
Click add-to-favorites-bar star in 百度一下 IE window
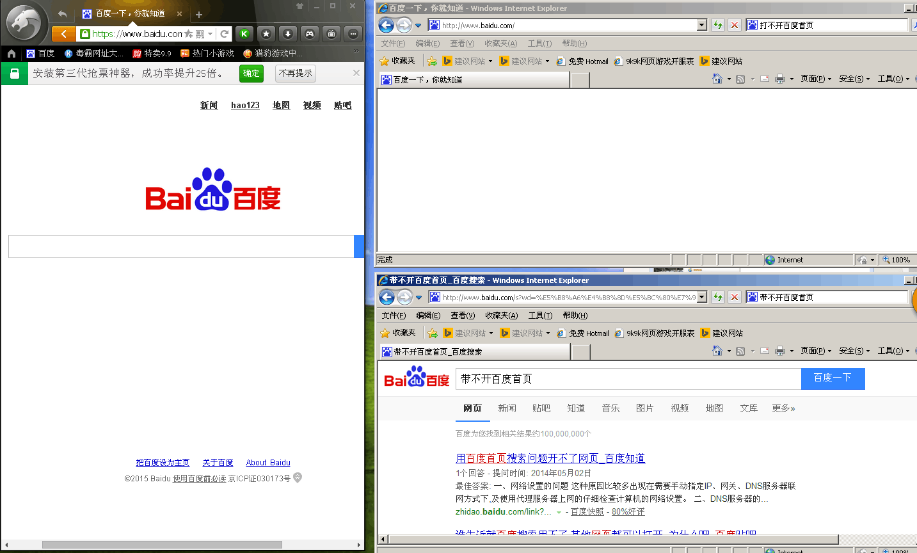(432, 61)
